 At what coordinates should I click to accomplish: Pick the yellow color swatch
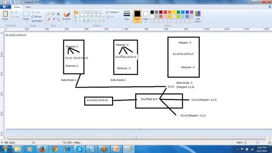174,12
